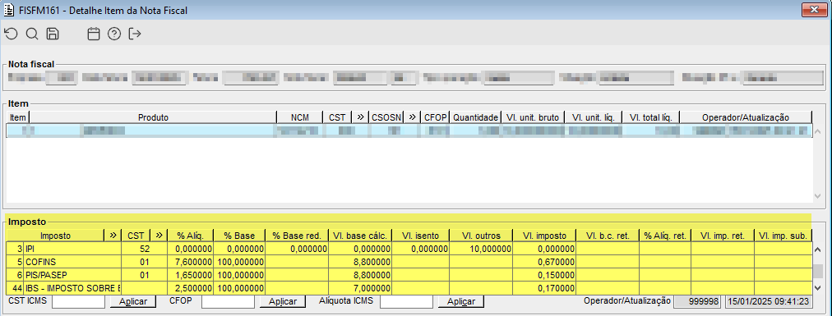
Task: Click Operador/Atualização column header in Item grid
Action: [746, 117]
